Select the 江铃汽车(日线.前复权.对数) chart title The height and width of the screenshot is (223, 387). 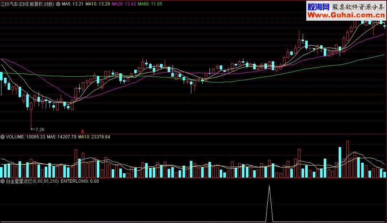[27, 4]
